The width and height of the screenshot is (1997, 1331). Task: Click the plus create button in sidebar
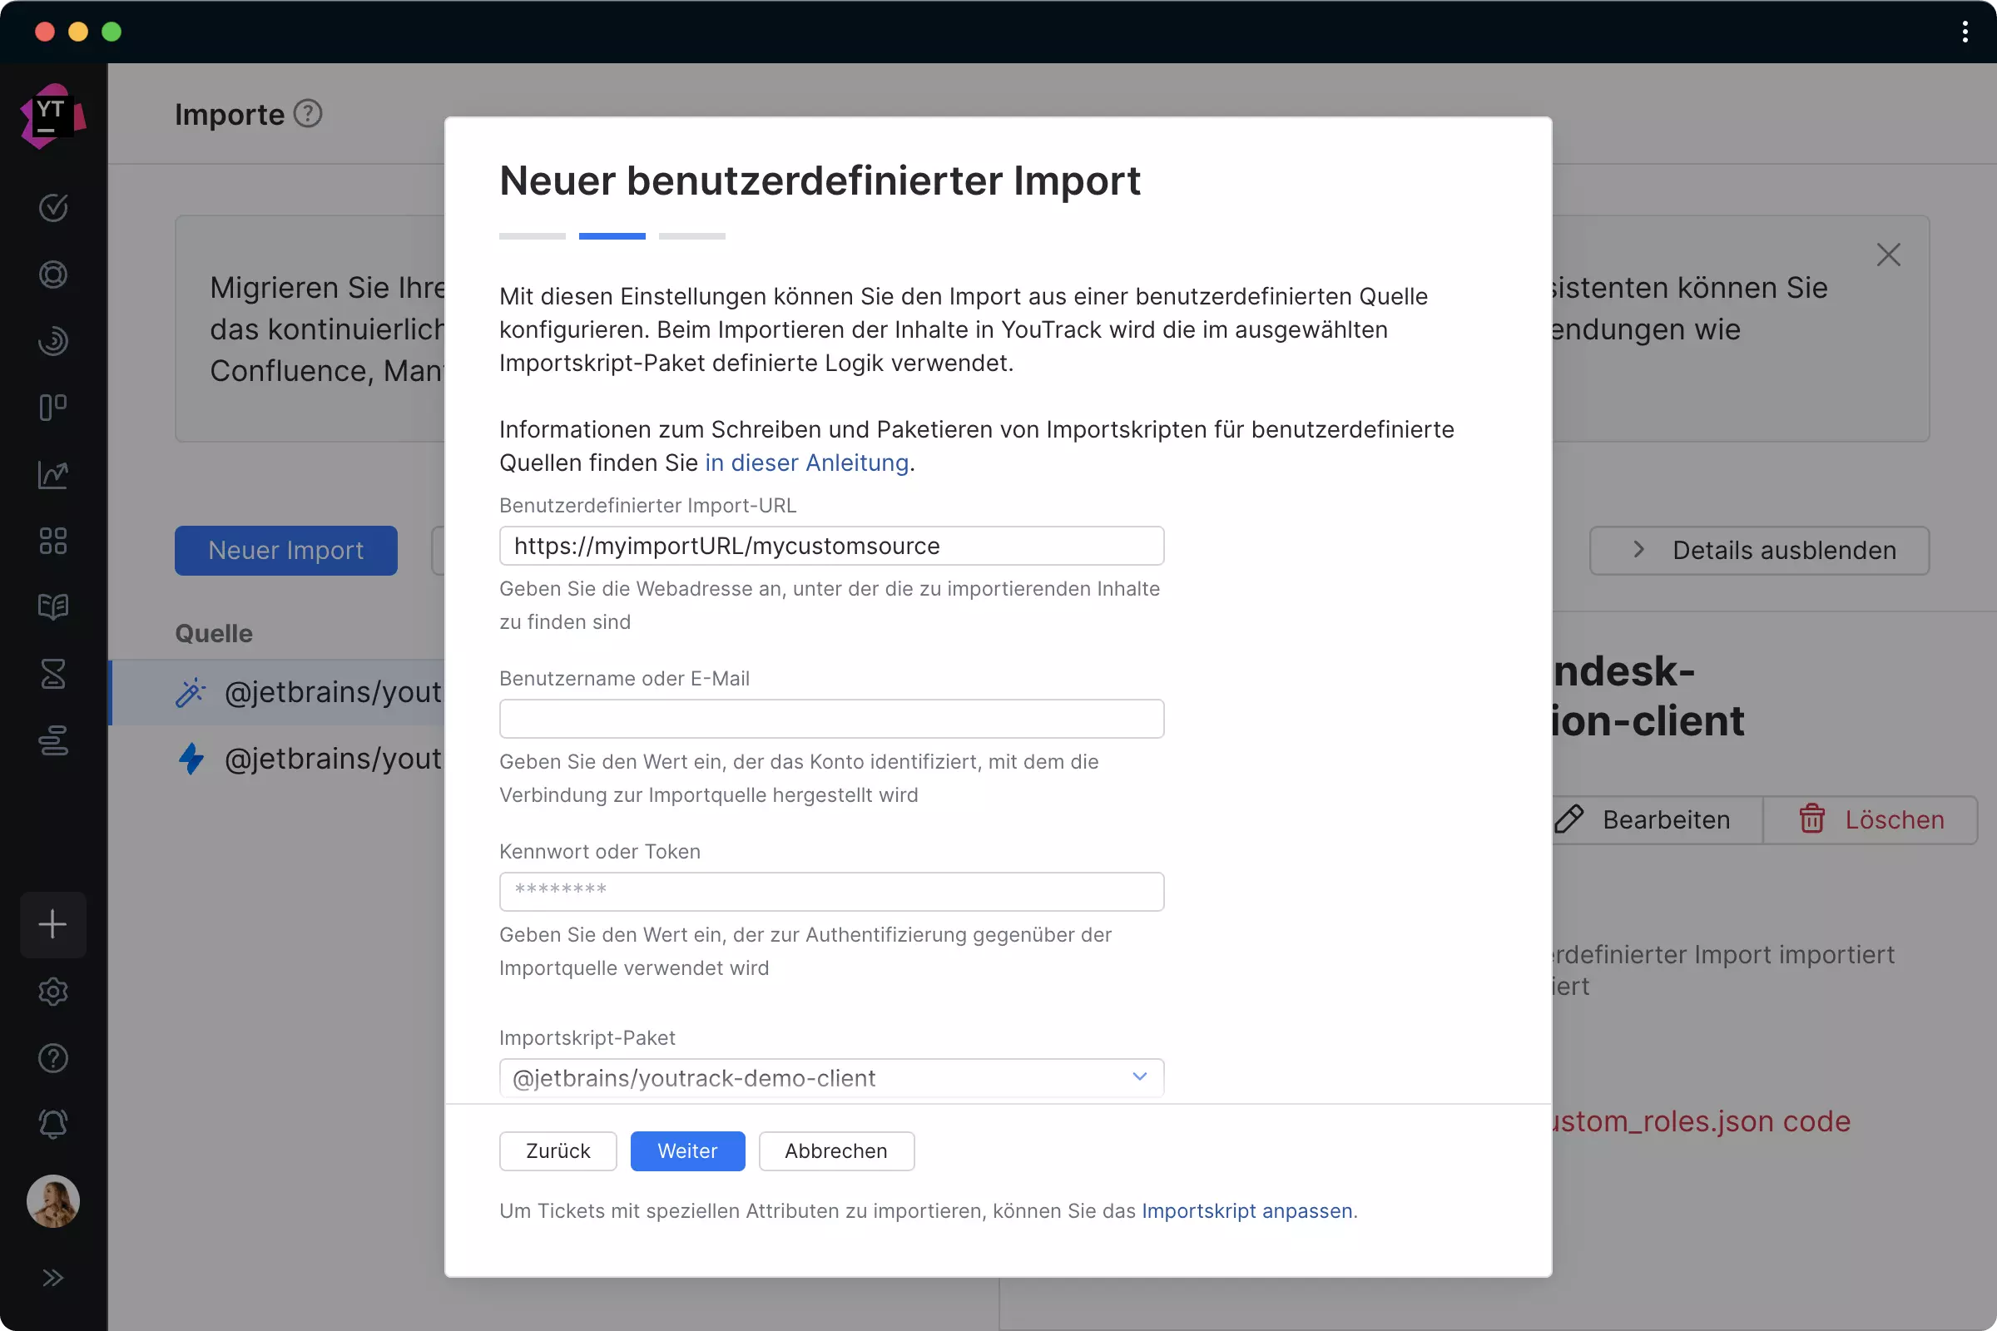pyautogui.click(x=52, y=924)
